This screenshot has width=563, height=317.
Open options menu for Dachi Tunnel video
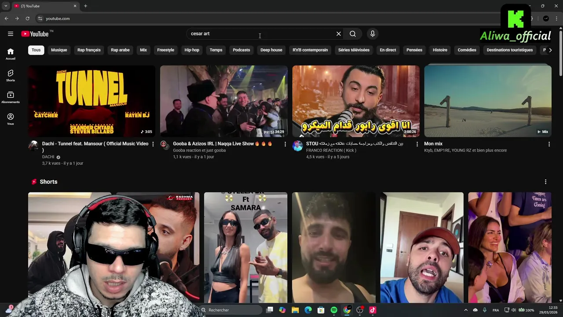point(153,144)
